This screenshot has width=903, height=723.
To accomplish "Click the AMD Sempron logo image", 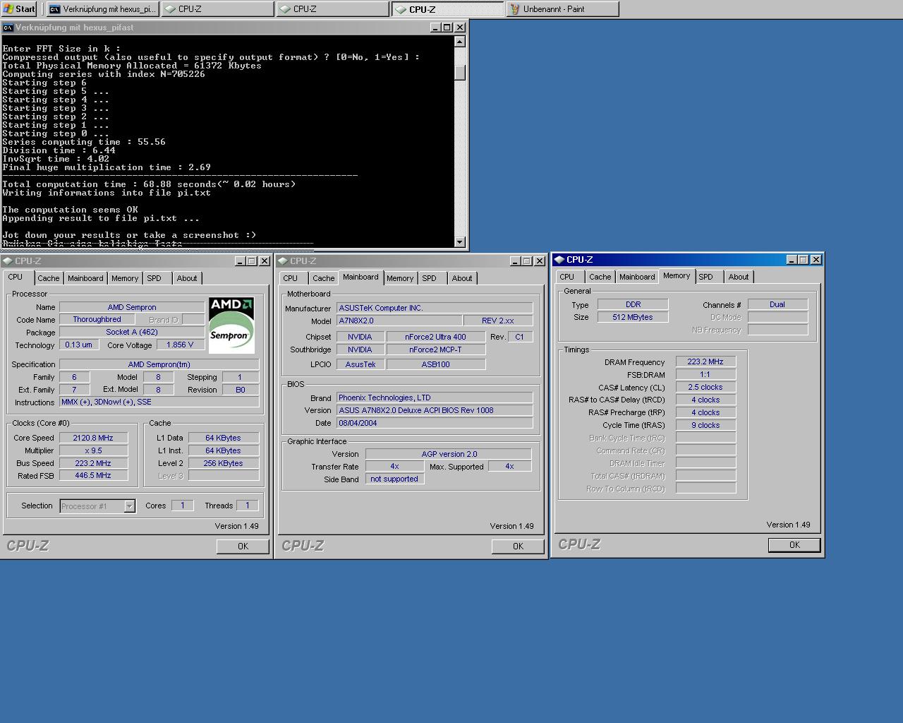I will [x=231, y=325].
